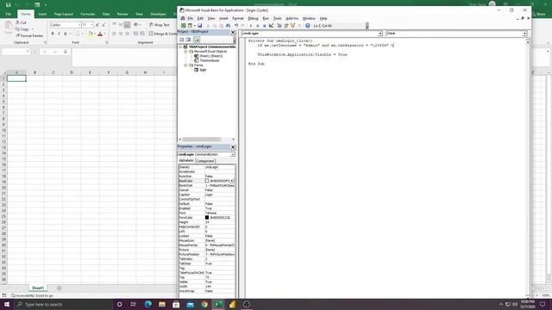Switch to the Alphabetic tab in Properties

[x=186, y=161]
